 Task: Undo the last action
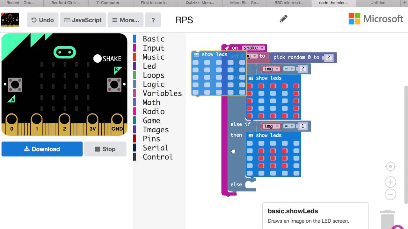tap(42, 20)
